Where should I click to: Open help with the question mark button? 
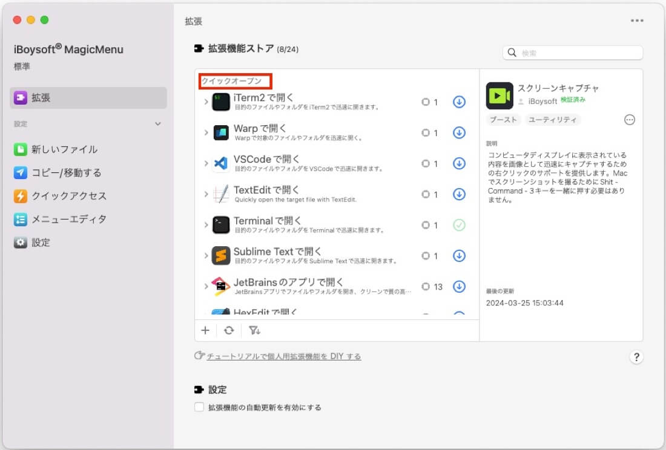coord(636,357)
